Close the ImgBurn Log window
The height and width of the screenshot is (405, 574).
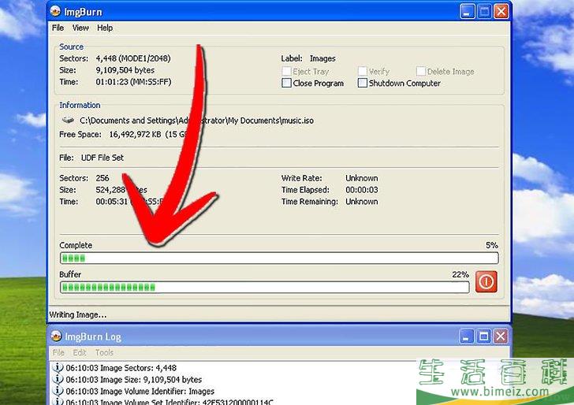[501, 336]
